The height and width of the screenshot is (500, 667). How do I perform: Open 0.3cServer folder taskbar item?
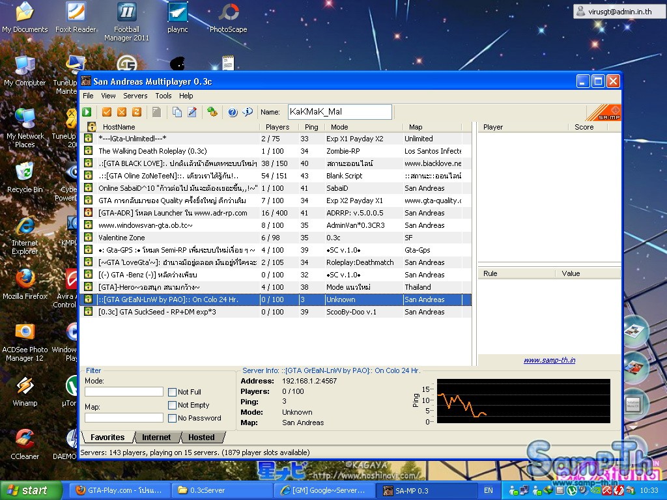click(221, 490)
